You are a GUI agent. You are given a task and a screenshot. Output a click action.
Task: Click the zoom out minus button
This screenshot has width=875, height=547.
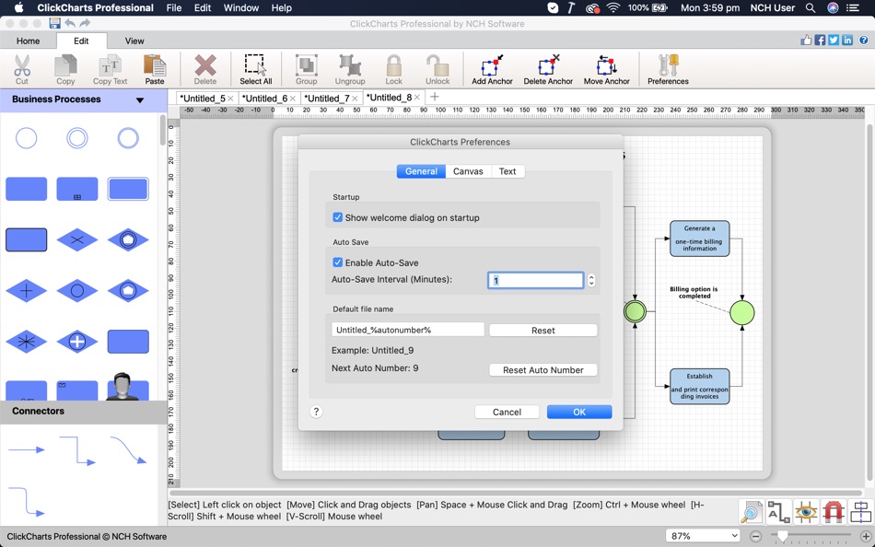coord(755,536)
